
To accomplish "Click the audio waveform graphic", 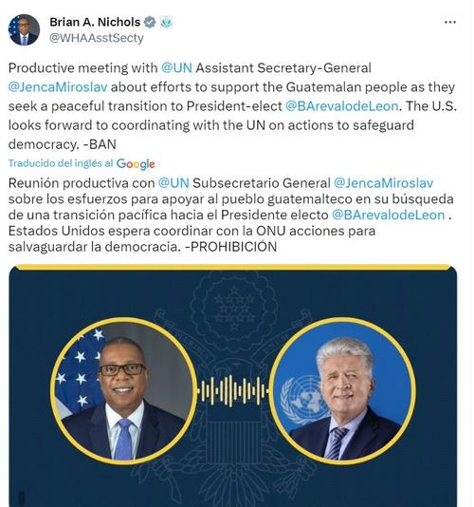I will click(x=233, y=390).
